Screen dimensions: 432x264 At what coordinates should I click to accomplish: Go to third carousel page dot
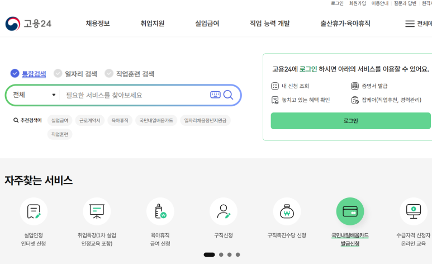coord(230,254)
